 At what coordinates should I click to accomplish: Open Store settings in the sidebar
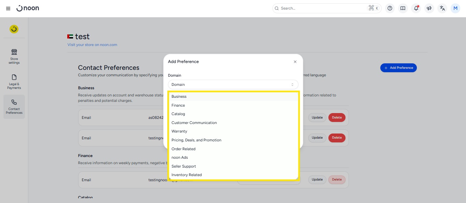point(14,56)
